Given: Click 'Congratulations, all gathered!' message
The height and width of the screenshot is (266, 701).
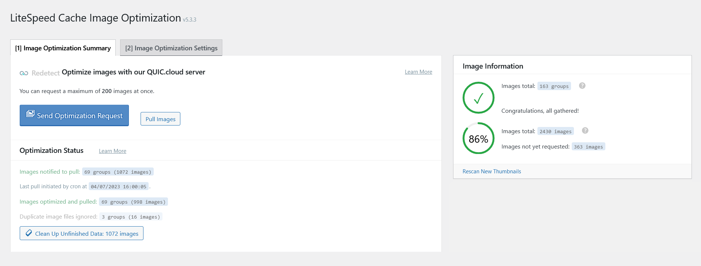Looking at the screenshot, I should pyautogui.click(x=540, y=111).
